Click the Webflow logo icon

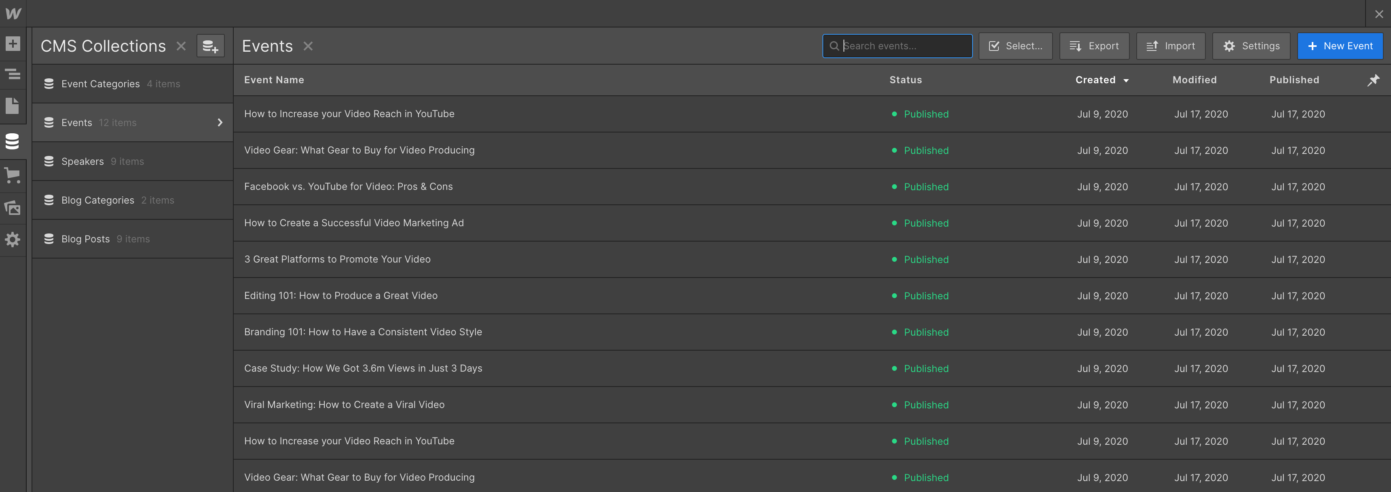13,13
